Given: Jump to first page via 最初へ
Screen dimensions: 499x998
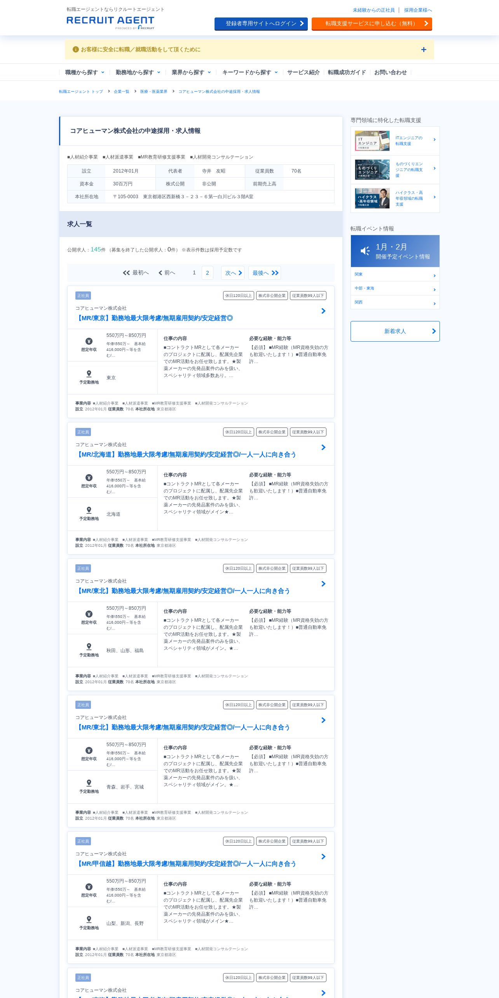Looking at the screenshot, I should [136, 273].
